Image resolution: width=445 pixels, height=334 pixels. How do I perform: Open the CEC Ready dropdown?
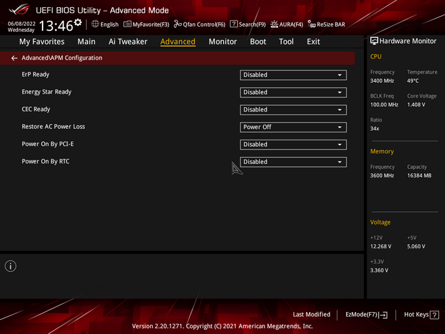[293, 110]
